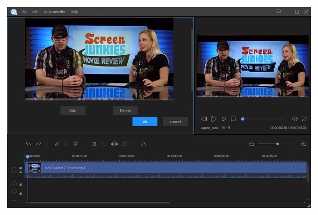Zoom out the timeline

coord(252,144)
